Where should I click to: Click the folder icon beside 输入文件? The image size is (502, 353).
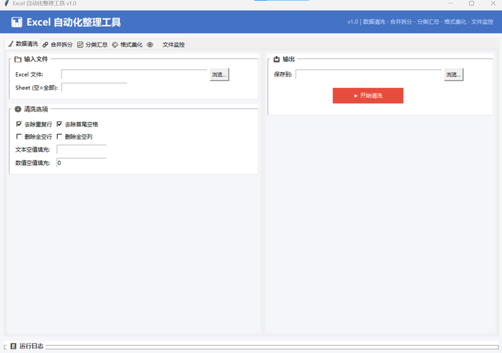18,59
